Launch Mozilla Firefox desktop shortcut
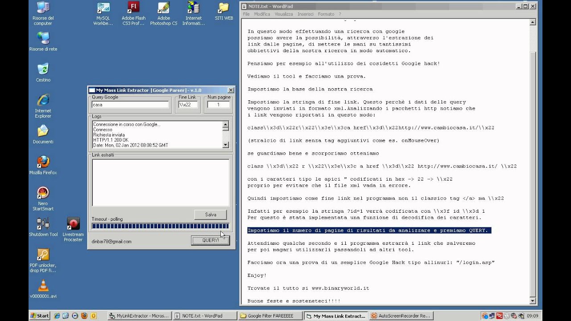The image size is (571, 321). coord(43,165)
